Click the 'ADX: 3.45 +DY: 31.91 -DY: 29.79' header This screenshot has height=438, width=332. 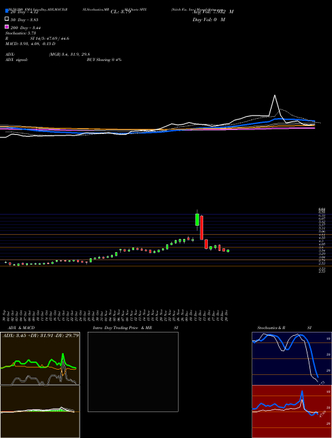[41, 335]
